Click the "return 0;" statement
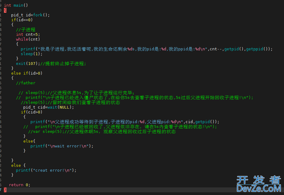 point(20,185)
